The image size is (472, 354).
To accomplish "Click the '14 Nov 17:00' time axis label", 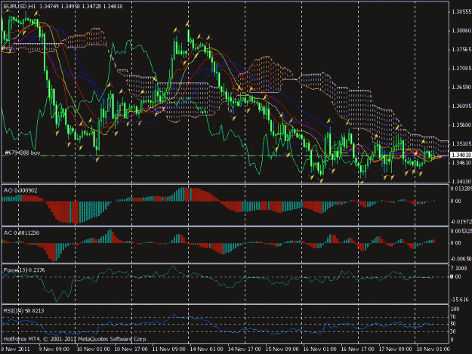I will pyautogui.click(x=244, y=349).
